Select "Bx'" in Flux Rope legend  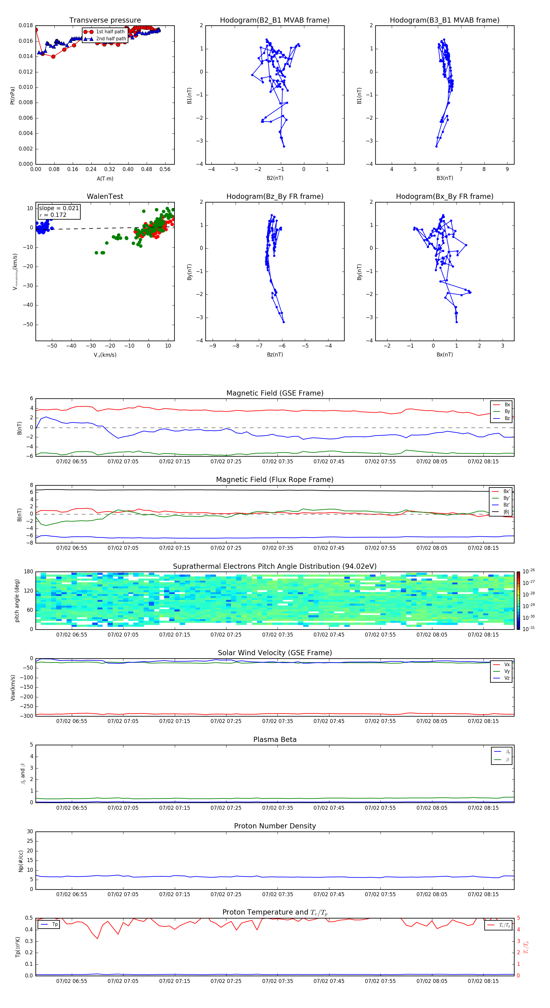pos(501,491)
